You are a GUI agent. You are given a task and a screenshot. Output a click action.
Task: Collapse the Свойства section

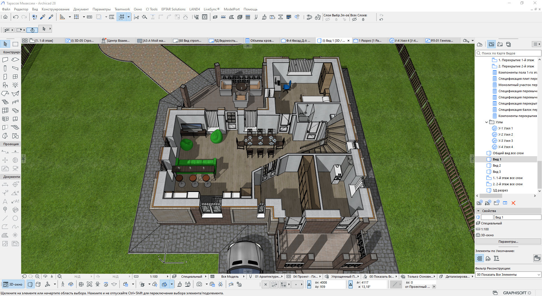478,211
